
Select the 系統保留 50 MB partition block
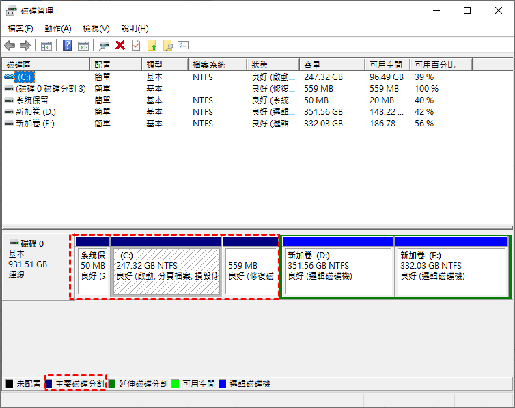click(93, 267)
